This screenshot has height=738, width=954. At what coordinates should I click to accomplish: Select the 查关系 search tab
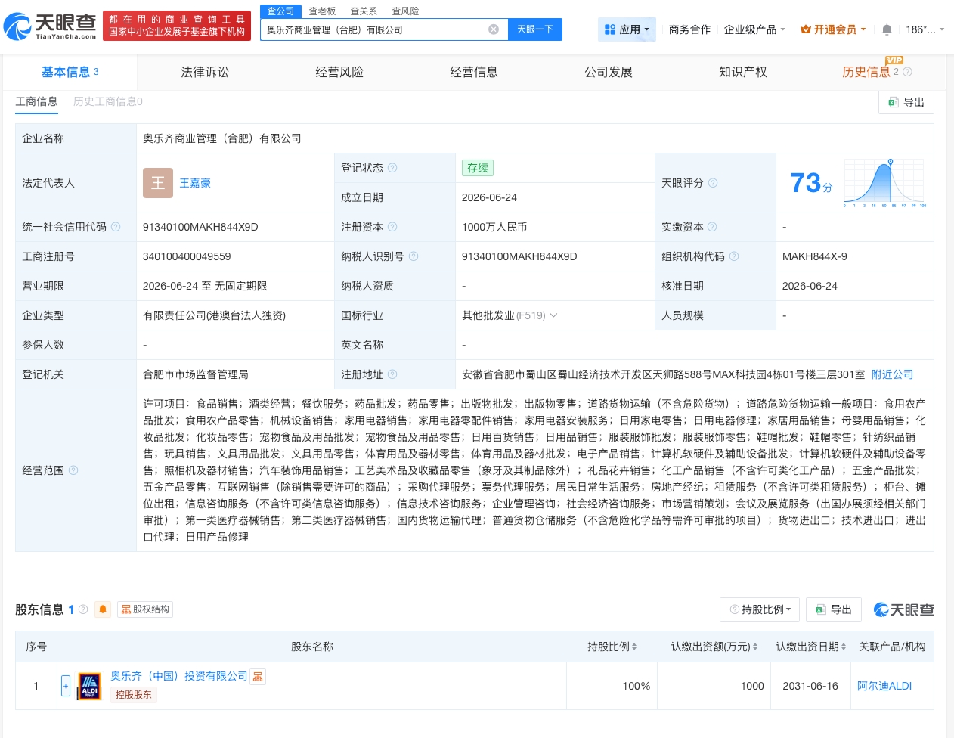[x=364, y=11]
